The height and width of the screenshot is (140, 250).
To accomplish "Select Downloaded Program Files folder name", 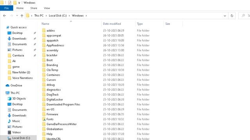I will click(63, 105).
